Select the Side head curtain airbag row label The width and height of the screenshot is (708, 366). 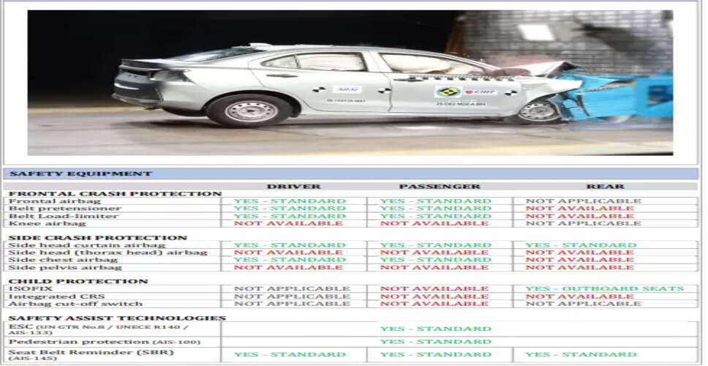86,245
